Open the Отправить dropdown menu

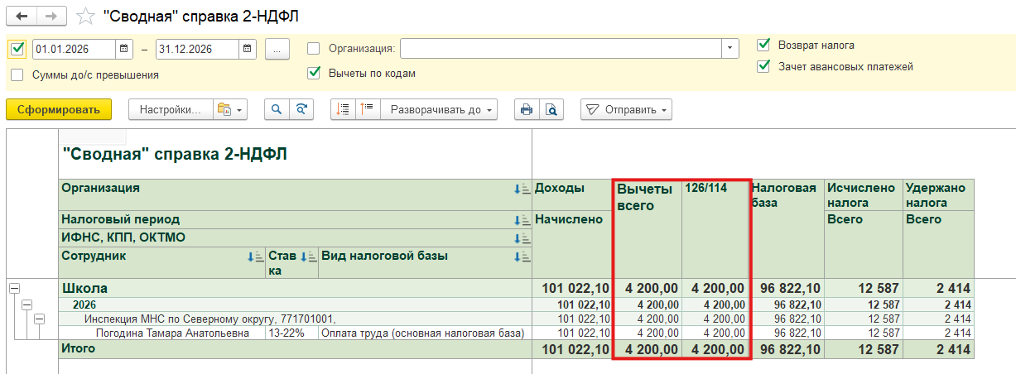[626, 109]
